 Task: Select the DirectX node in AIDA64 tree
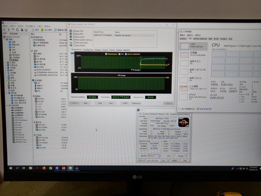(x=12, y=80)
